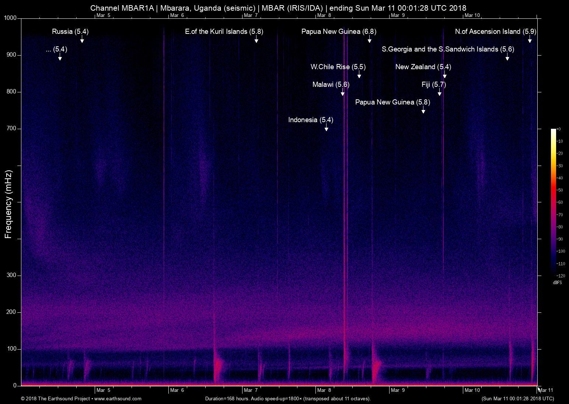Click the arrow below the '... (5.4)' label

pyautogui.click(x=60, y=57)
